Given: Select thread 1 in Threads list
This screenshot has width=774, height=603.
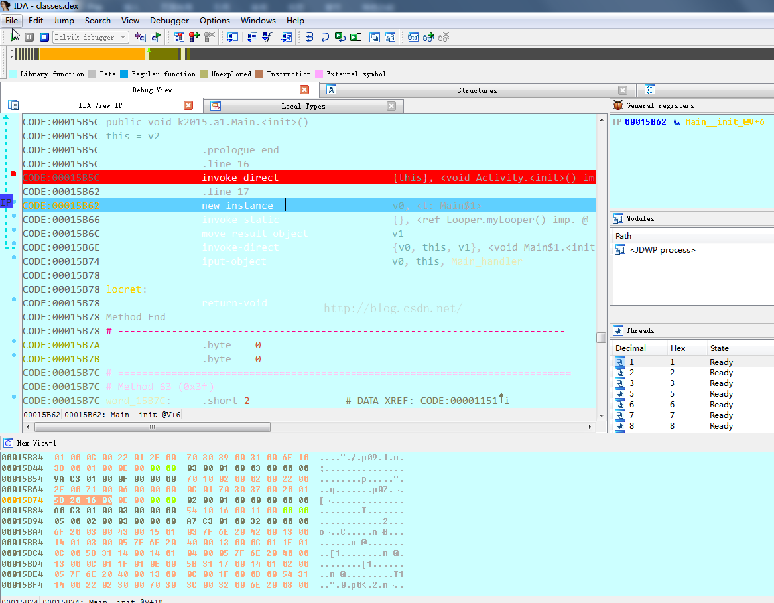Looking at the screenshot, I should 692,362.
